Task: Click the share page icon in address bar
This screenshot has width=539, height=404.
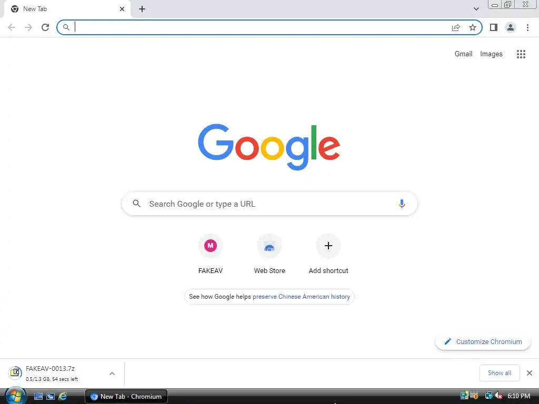Action: [456, 27]
